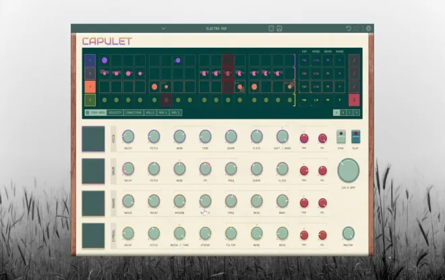
Task: Click the KICK SOFT / HARD knob
Action: click(283, 136)
